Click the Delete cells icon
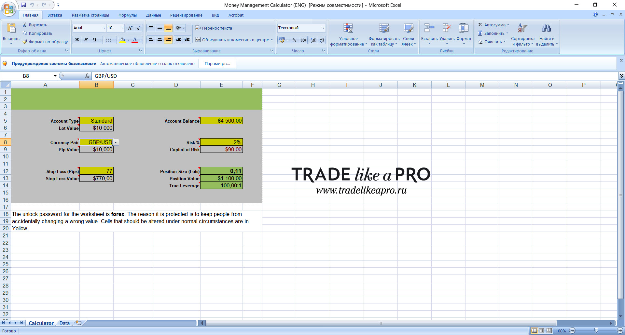Viewport: 625px width, 335px height. (x=447, y=28)
